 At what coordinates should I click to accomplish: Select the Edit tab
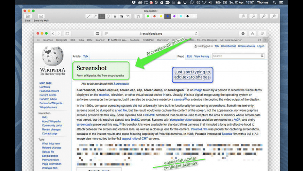click(x=189, y=56)
